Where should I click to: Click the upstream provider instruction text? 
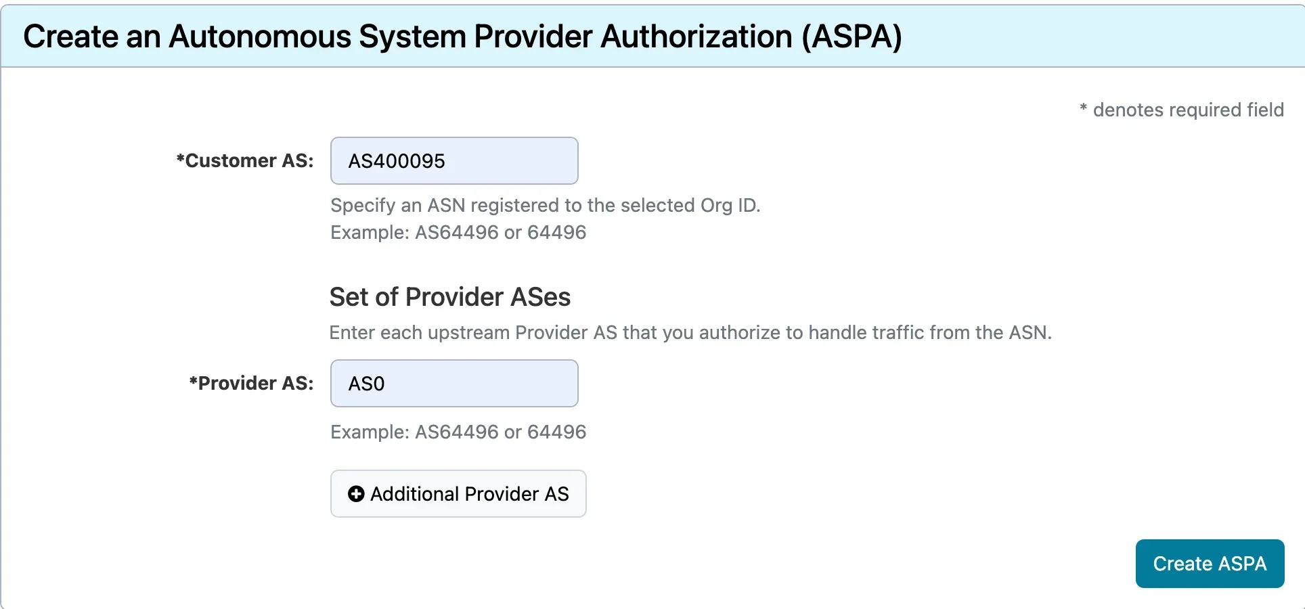691,332
